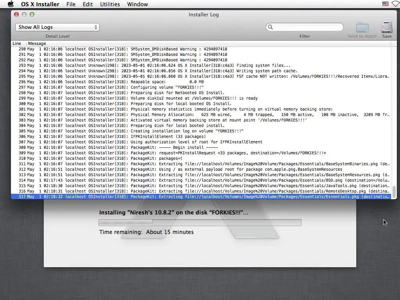Select line 310 packages=(
The width and height of the screenshot is (400, 300).
(201, 159)
